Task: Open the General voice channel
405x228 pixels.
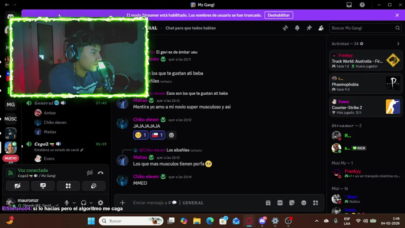Action: pyautogui.click(x=66, y=103)
